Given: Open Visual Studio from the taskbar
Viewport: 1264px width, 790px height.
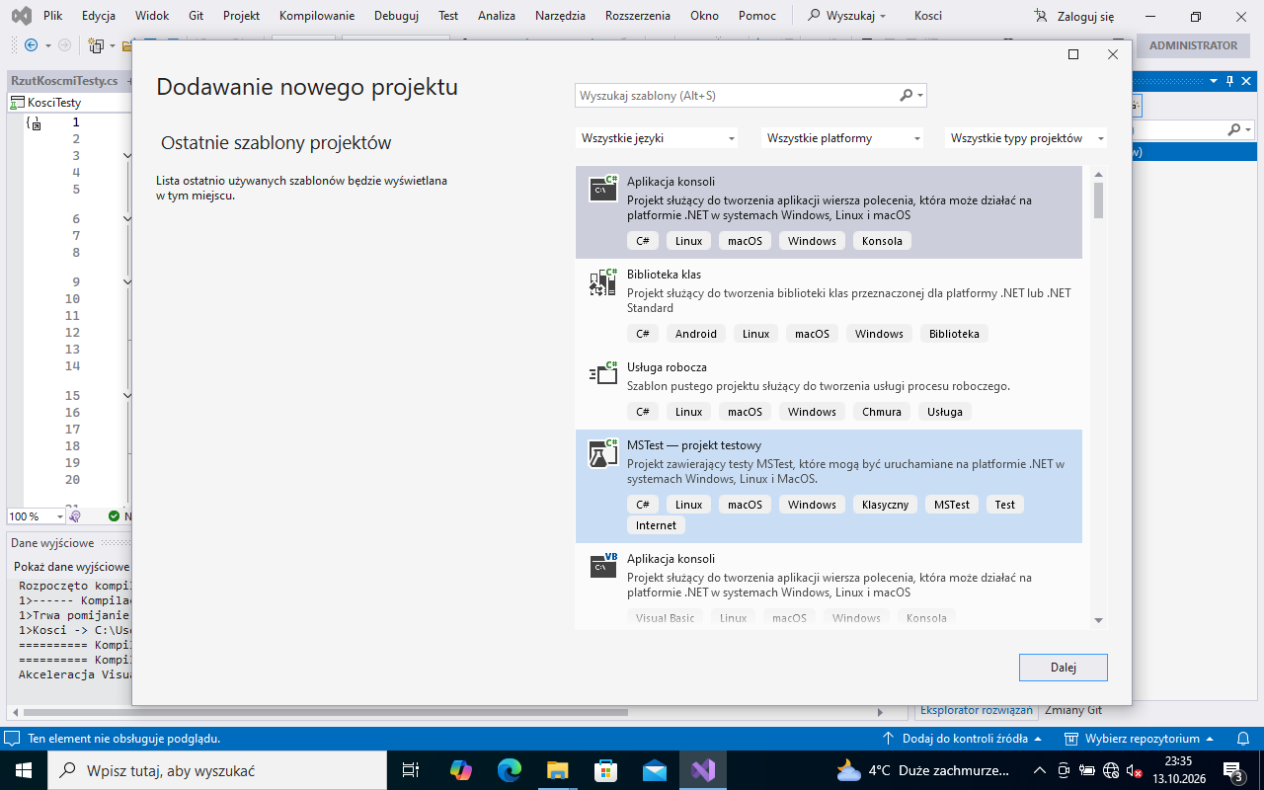Looking at the screenshot, I should 703,770.
